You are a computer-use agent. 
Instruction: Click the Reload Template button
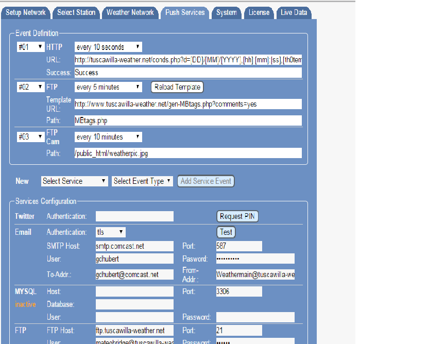[x=177, y=87]
